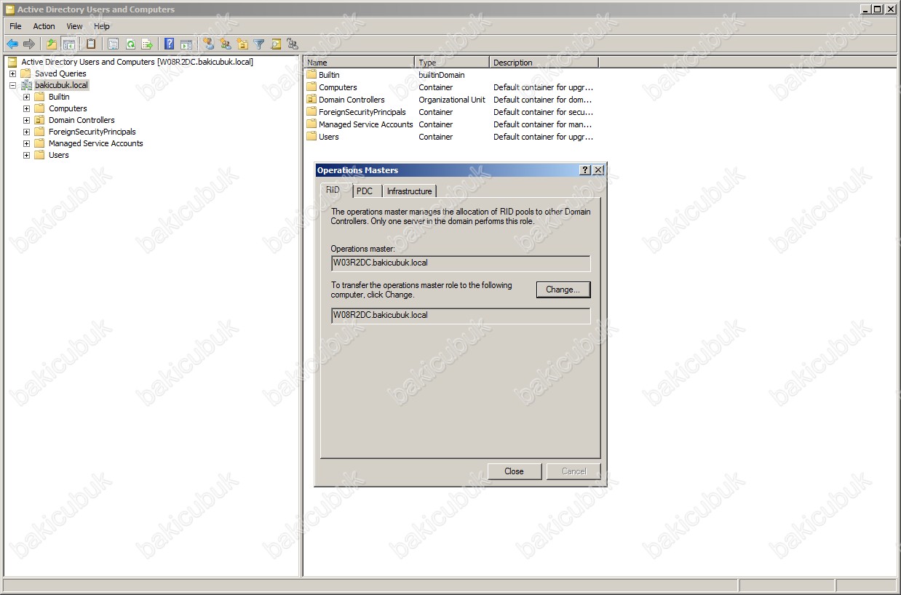Screen dimensions: 901x595
Task: Collapse the bakicubuk.local domain node
Action: [12, 85]
